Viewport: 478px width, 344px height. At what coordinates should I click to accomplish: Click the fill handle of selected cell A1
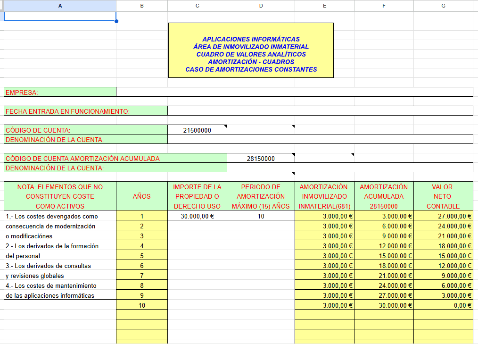[x=116, y=21]
